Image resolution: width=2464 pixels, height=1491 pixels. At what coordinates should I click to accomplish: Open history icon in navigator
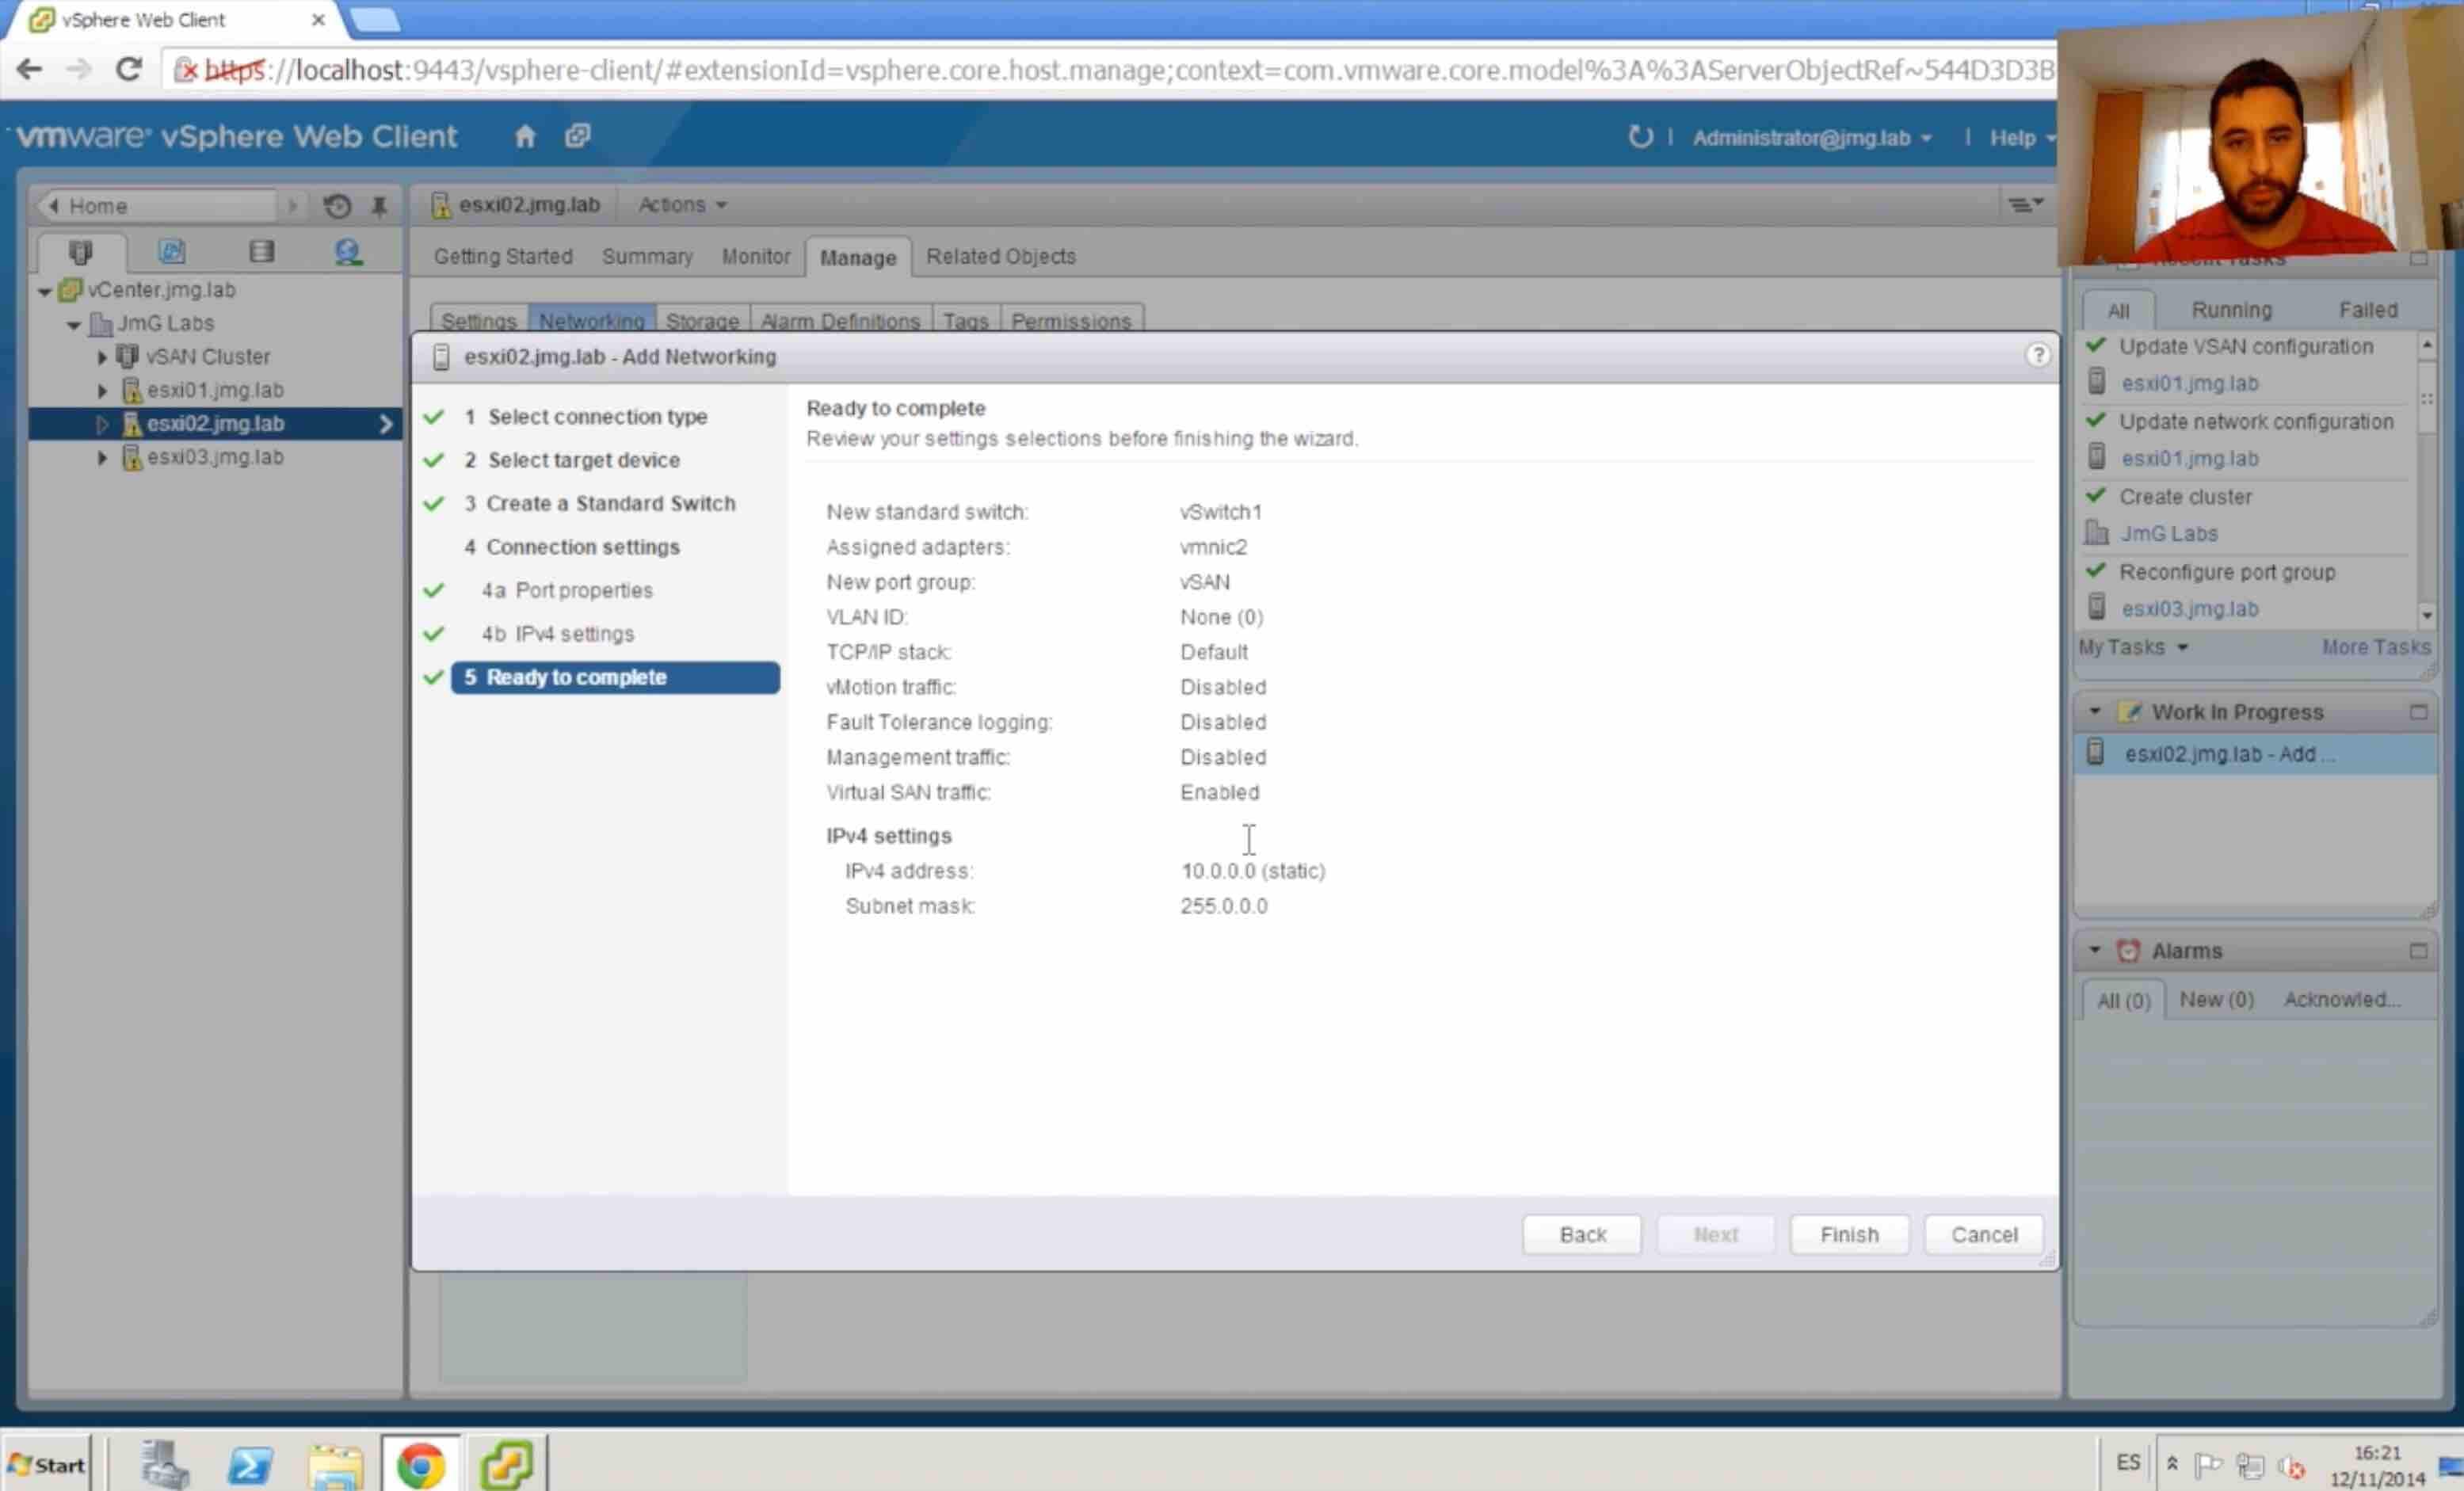coord(337,206)
